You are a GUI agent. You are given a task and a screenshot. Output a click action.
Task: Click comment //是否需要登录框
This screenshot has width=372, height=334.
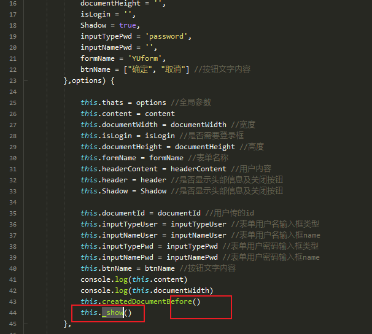pos(212,136)
